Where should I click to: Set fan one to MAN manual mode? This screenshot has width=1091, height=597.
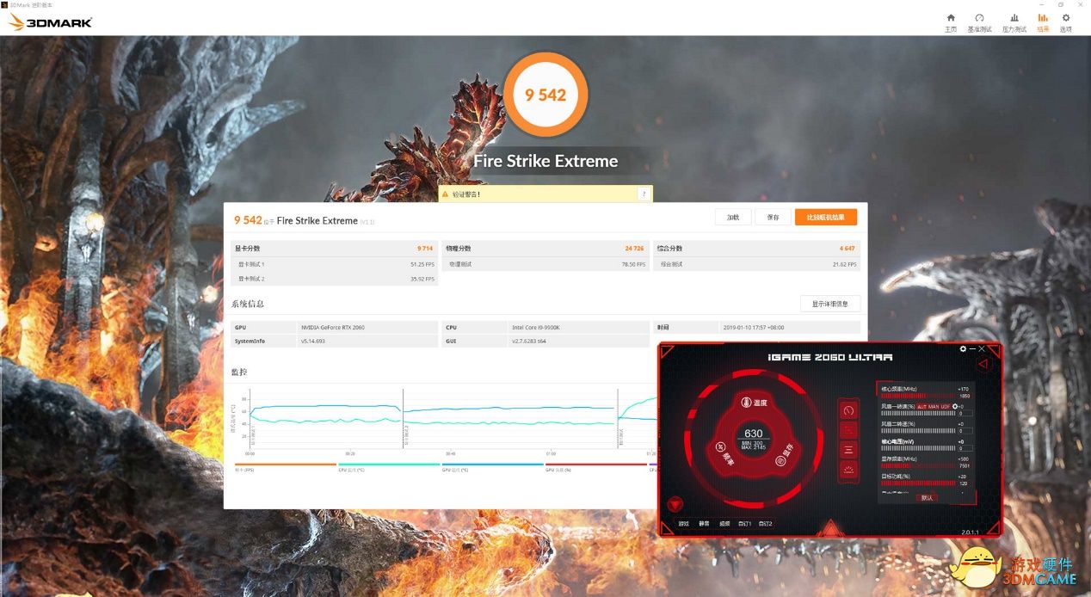934,406
